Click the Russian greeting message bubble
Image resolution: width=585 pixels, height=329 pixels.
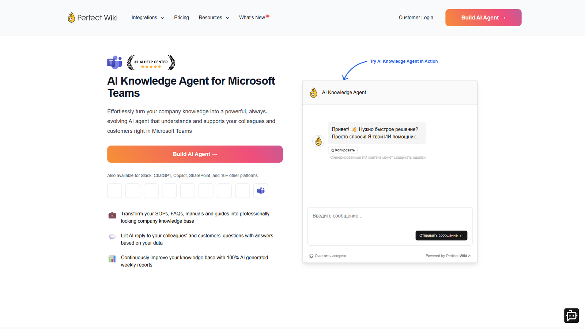tap(377, 133)
